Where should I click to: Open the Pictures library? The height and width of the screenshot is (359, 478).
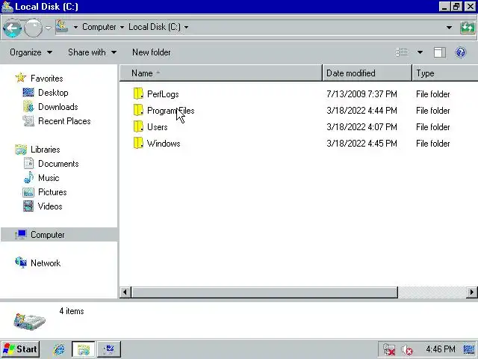pyautogui.click(x=52, y=192)
